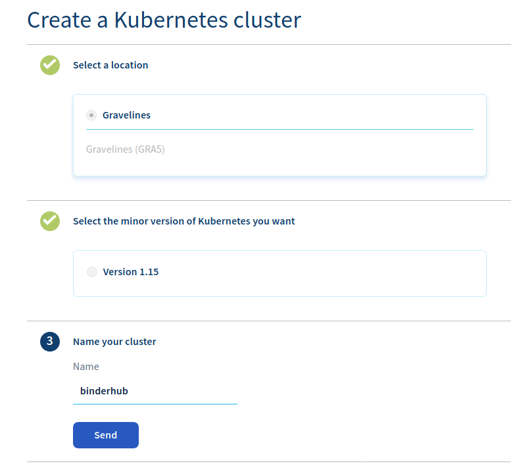The image size is (511, 476).
Task: Click the green checkmark beside minor version step
Action: coord(50,221)
